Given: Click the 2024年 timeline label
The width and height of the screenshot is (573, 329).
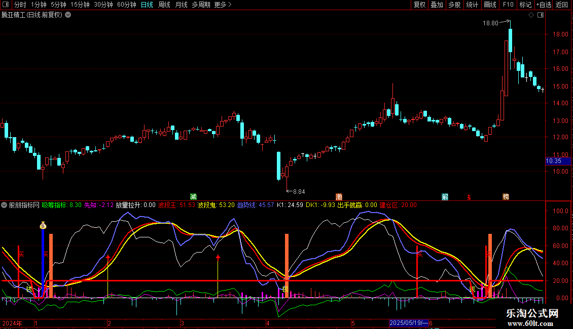Looking at the screenshot, I should (12, 323).
